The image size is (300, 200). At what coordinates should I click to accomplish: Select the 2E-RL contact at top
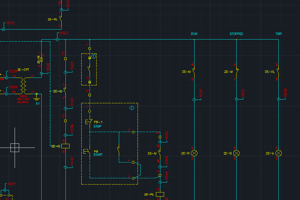pos(61,19)
